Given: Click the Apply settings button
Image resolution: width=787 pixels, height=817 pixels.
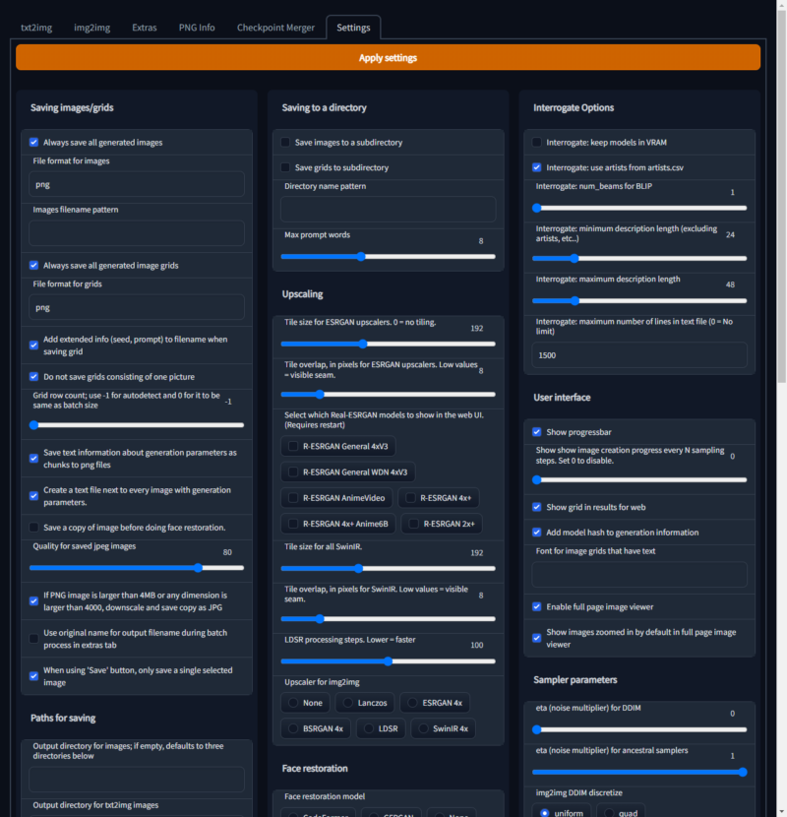Looking at the screenshot, I should tap(388, 57).
